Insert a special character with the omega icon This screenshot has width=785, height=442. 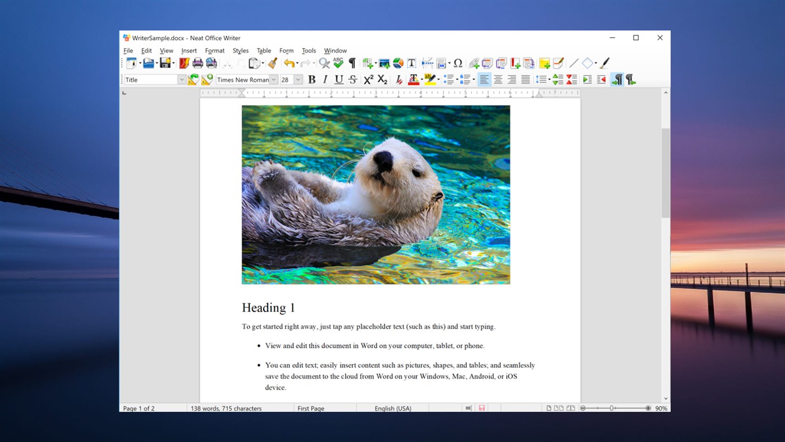click(458, 63)
